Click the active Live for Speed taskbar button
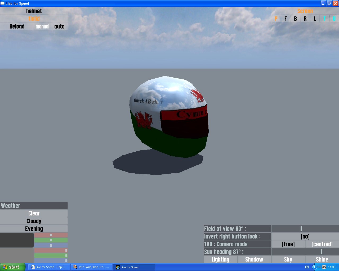This screenshot has height=271, width=339. pos(134,267)
